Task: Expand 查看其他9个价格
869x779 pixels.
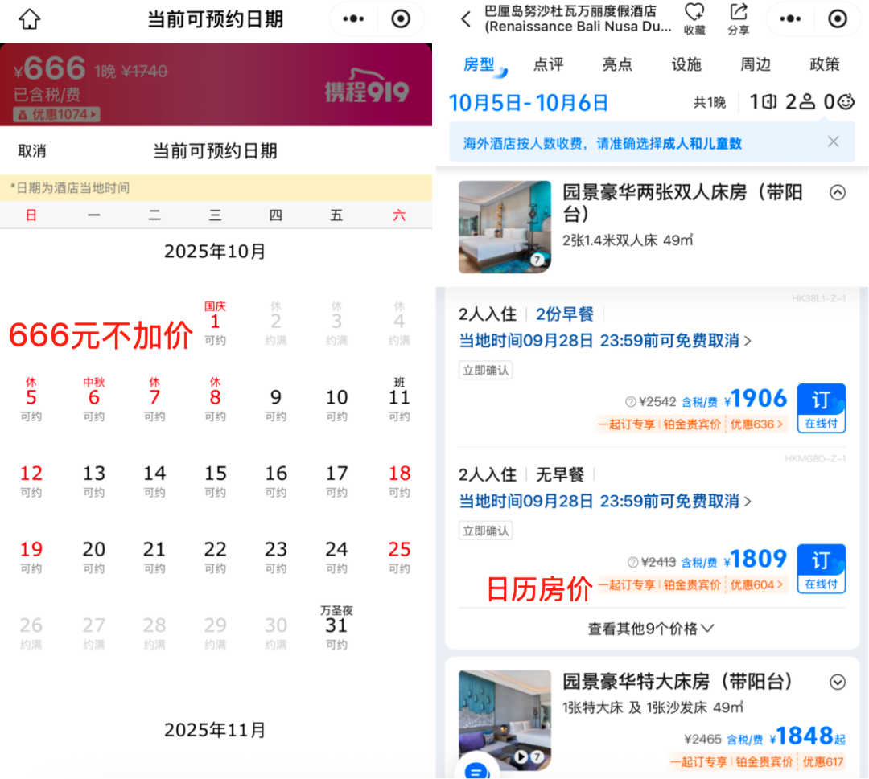Action: pos(651,629)
